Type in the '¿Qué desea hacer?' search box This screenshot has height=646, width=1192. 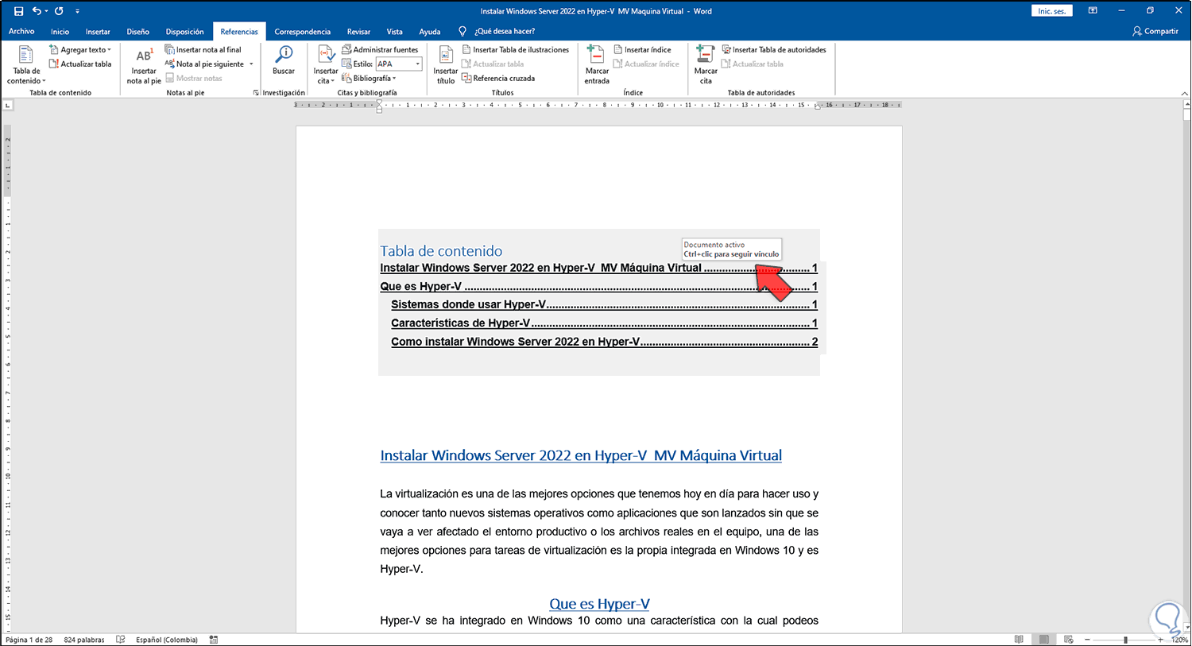tap(505, 32)
